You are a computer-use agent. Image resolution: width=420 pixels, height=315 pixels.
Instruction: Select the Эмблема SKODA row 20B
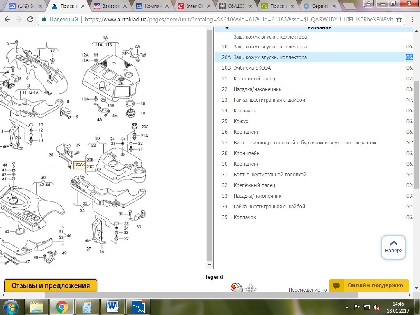coord(252,68)
